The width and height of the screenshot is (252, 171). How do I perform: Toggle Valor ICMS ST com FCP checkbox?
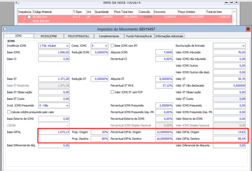click(x=113, y=92)
